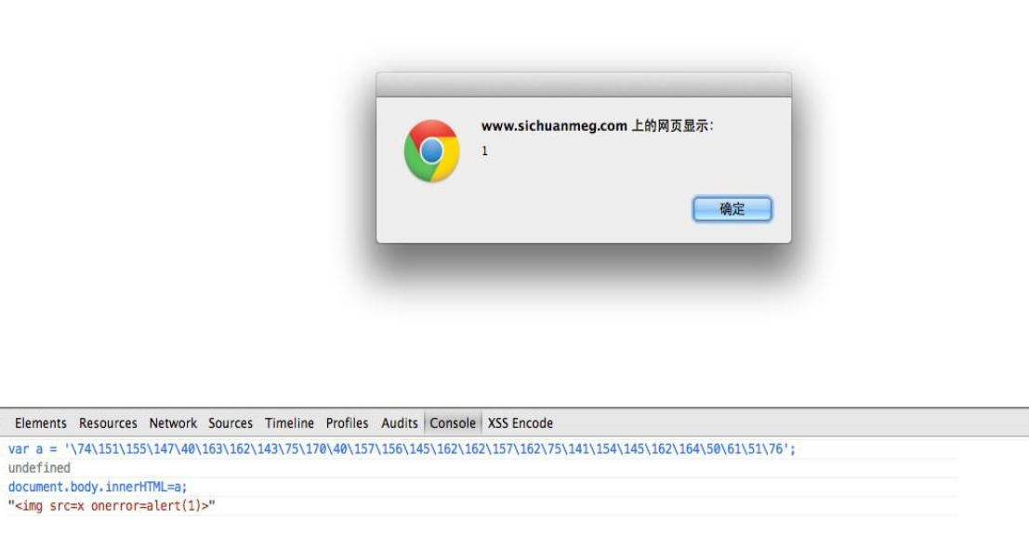Open the Profiles tab
Image resolution: width=1029 pixels, height=533 pixels.
(347, 422)
